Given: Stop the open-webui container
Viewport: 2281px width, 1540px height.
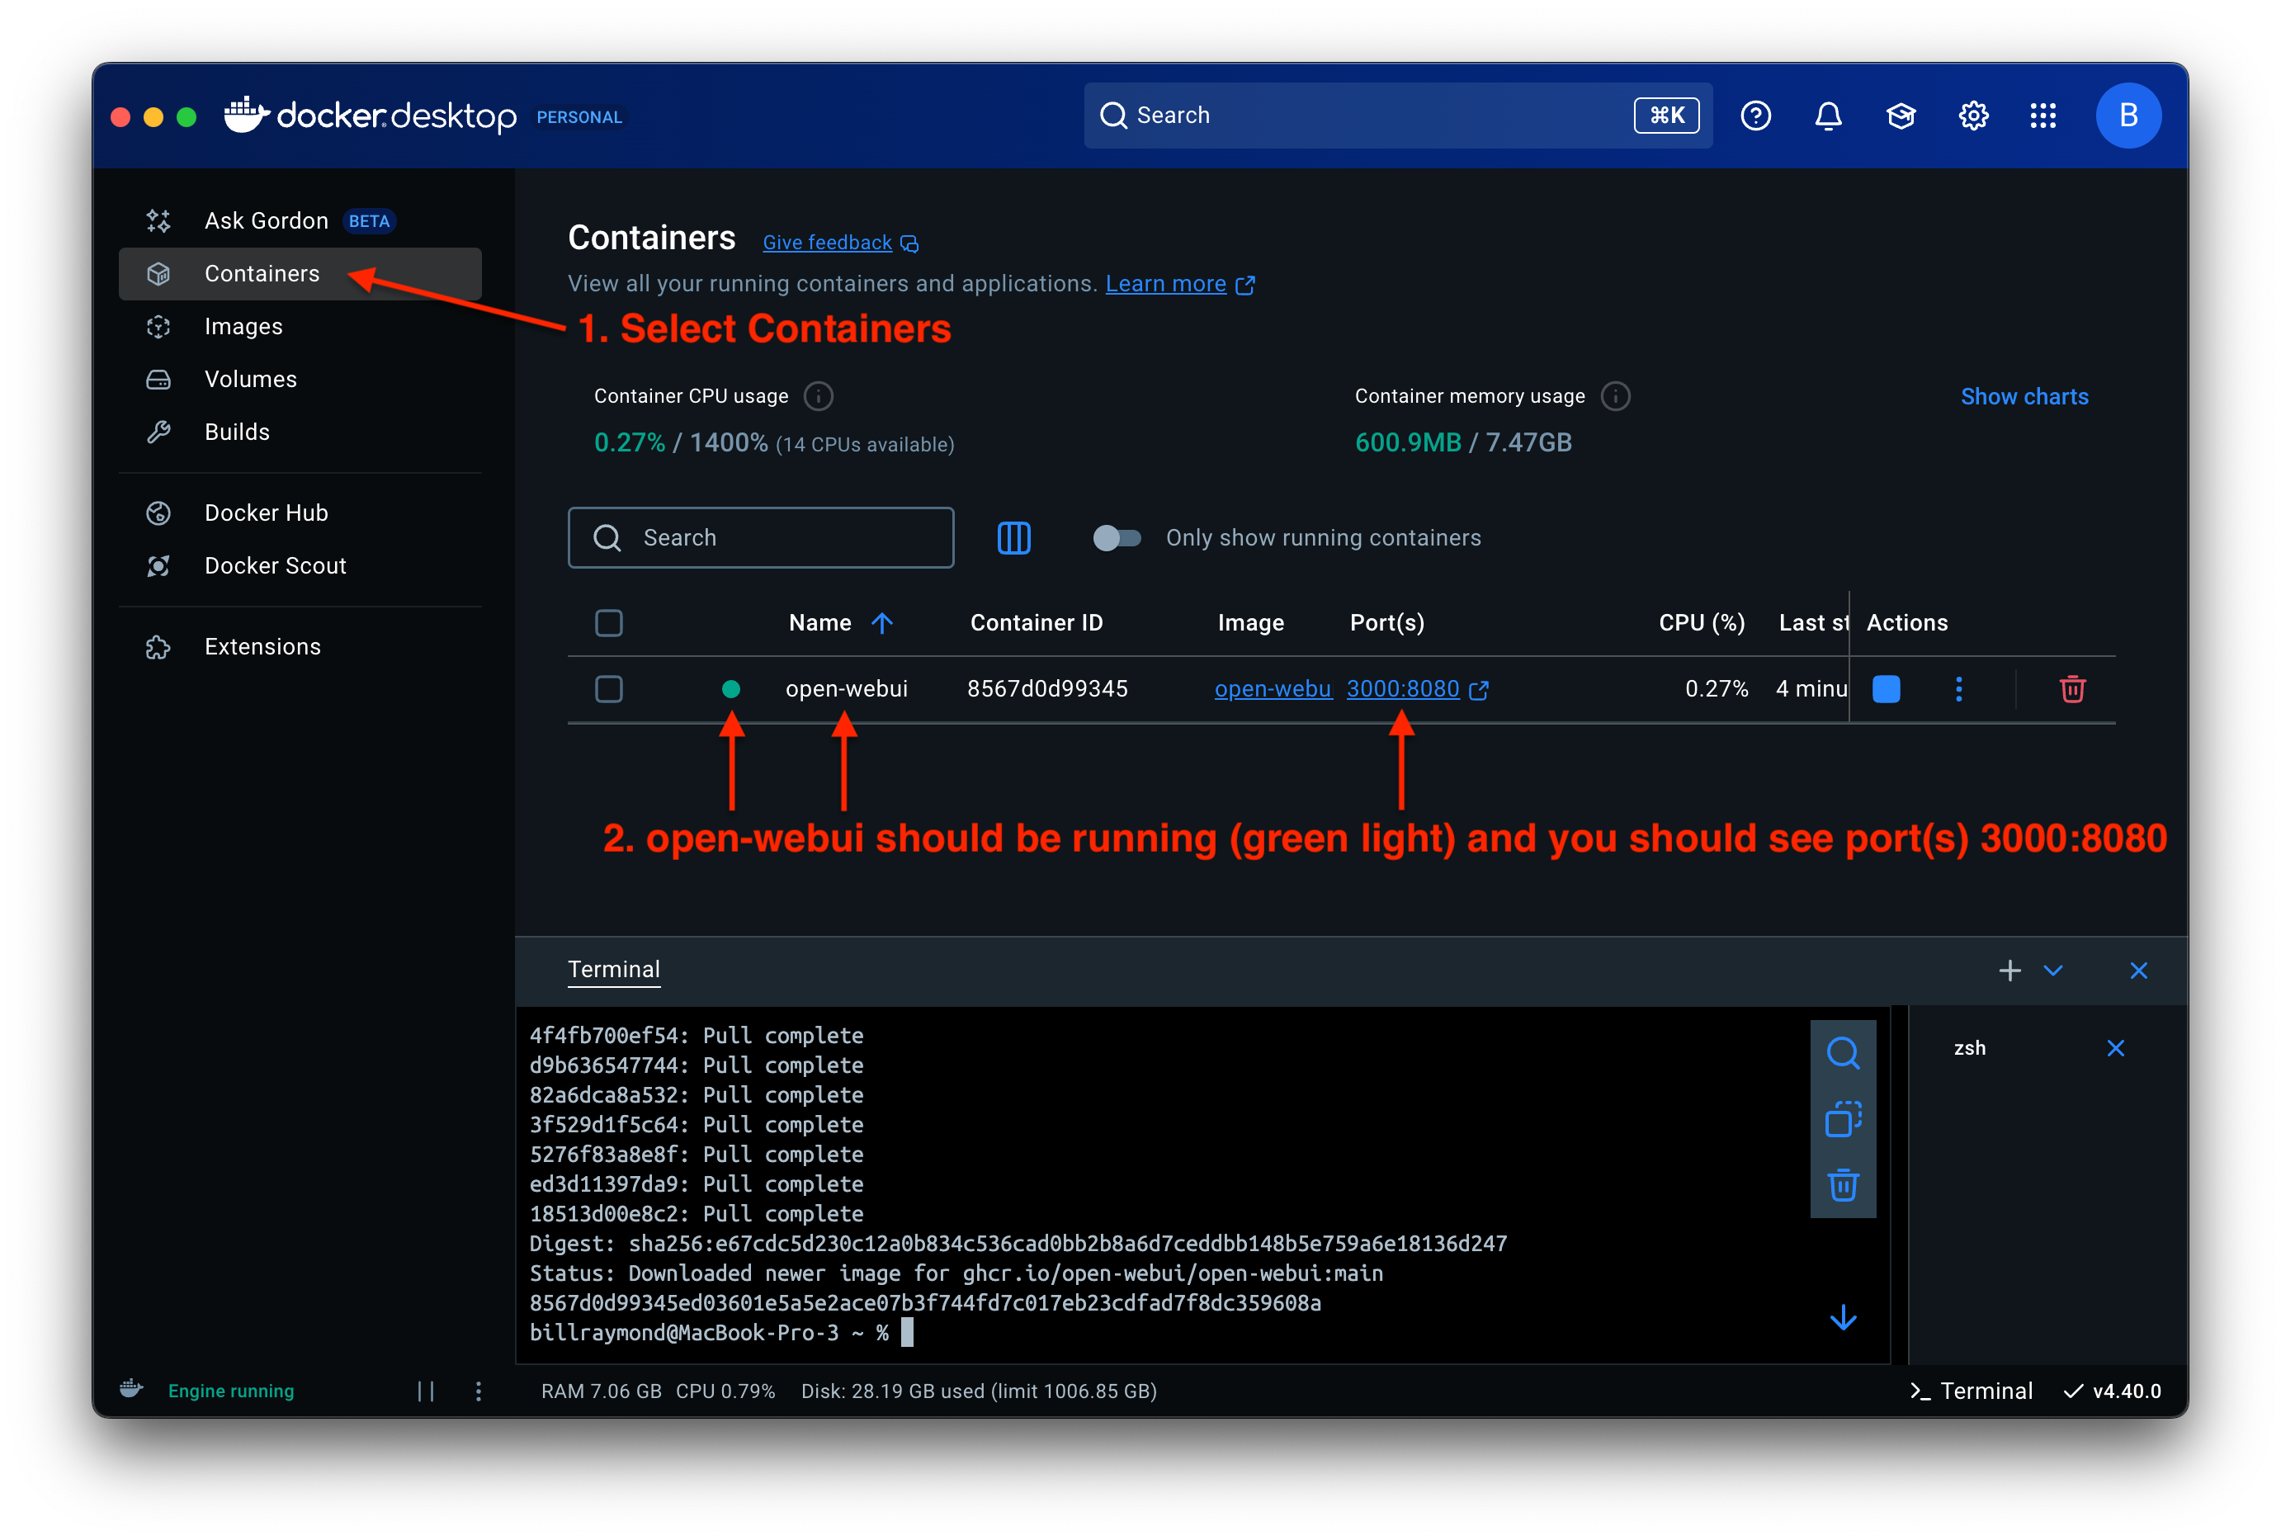Looking at the screenshot, I should (x=1886, y=689).
